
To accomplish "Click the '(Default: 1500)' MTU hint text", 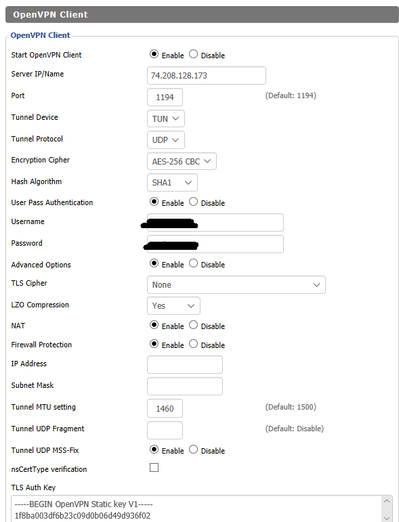I will coord(291,407).
